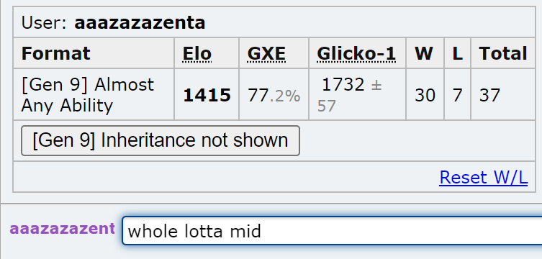Select the Glicko rating 1732
The image size is (542, 259).
tap(343, 85)
